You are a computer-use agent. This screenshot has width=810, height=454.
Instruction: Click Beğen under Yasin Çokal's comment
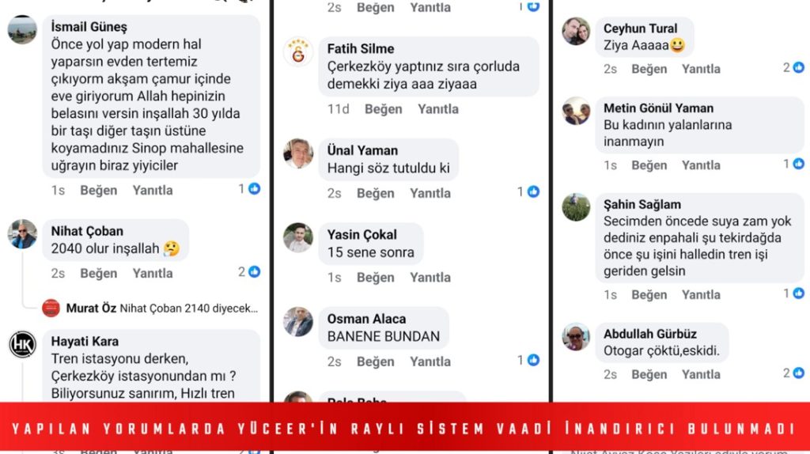coord(376,278)
